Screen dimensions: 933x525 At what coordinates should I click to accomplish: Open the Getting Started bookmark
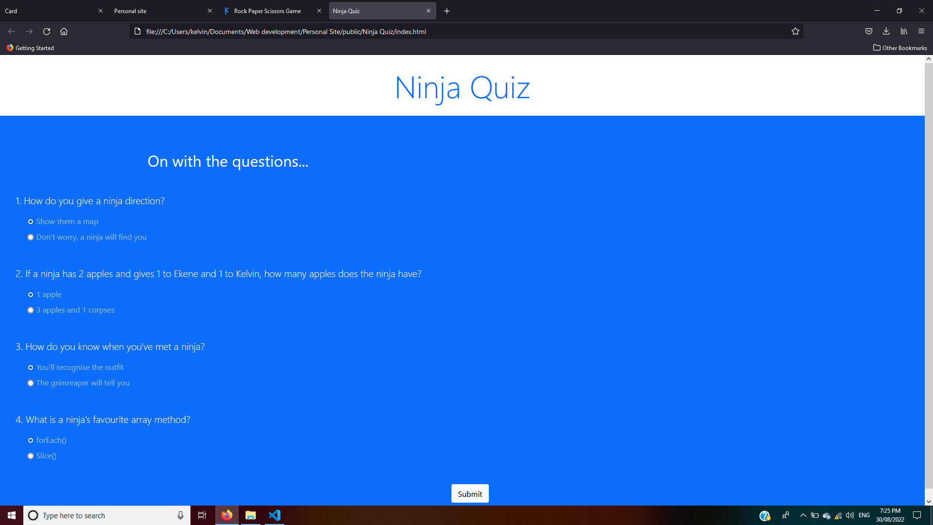pos(30,48)
